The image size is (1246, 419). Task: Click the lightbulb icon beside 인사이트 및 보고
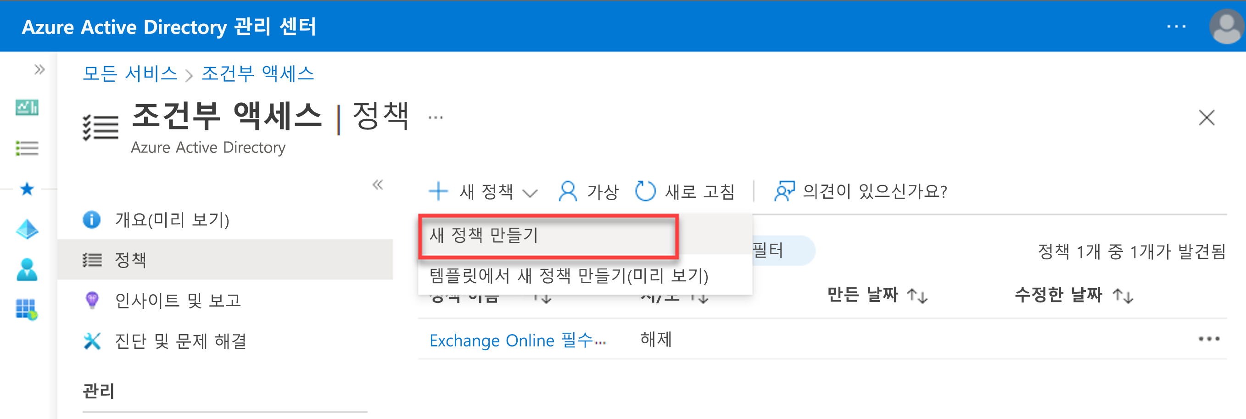click(91, 300)
